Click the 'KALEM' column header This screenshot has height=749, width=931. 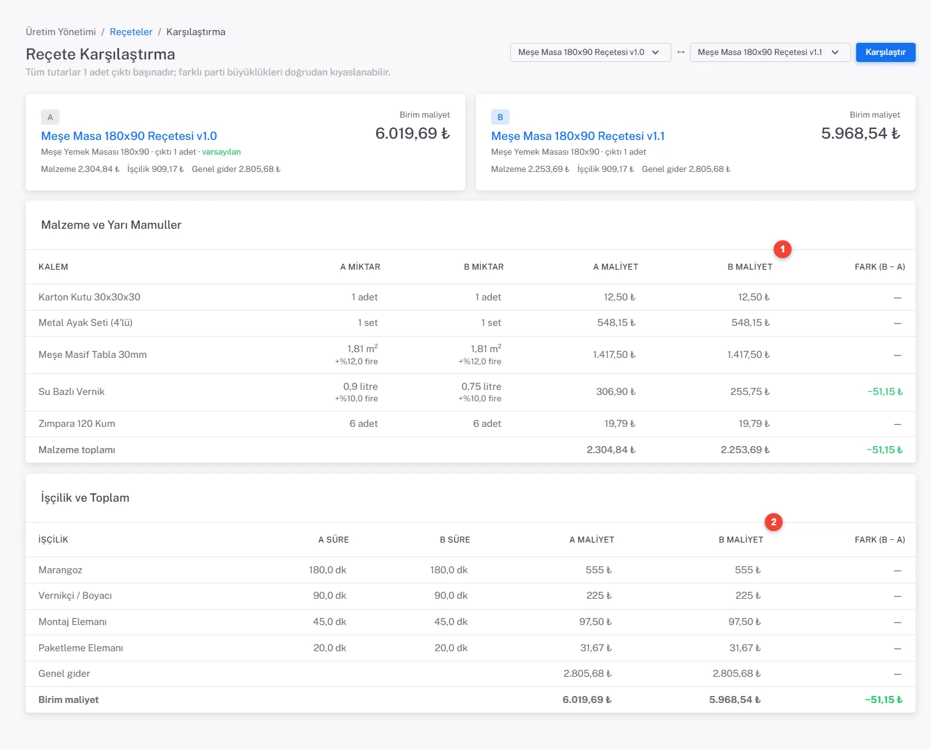[53, 267]
